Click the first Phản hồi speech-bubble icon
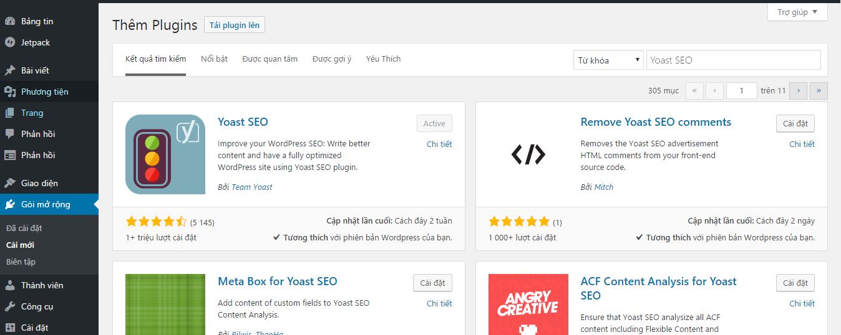Image resolution: width=841 pixels, height=335 pixels. click(x=10, y=134)
